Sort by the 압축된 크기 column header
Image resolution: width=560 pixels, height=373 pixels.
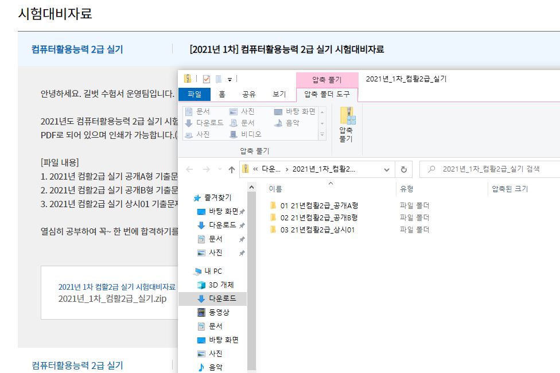[510, 189]
